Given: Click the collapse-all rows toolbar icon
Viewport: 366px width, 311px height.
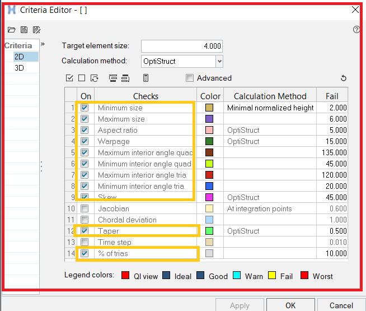Looking at the screenshot, I should (125, 78).
